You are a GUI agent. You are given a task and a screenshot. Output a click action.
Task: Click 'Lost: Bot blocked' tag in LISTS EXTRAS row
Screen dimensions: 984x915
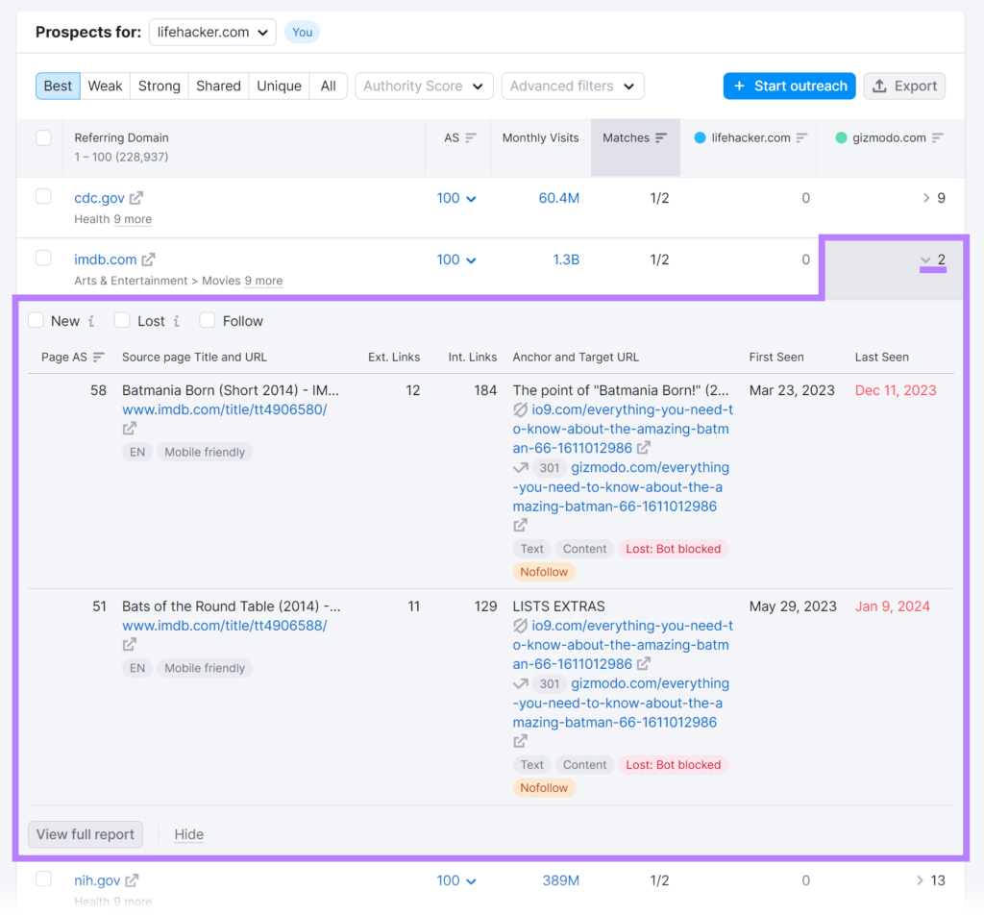[674, 765]
